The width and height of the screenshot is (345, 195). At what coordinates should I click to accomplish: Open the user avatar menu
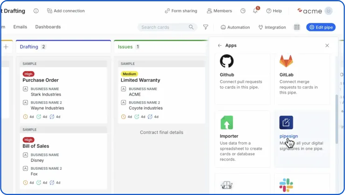tap(329, 11)
